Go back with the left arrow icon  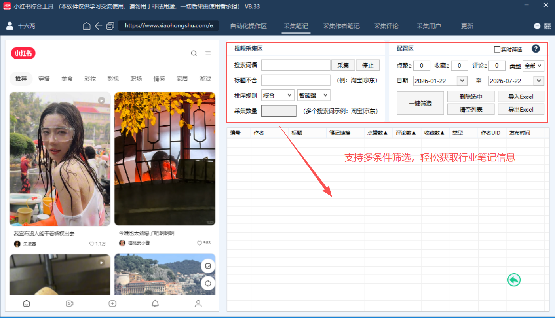[98, 26]
